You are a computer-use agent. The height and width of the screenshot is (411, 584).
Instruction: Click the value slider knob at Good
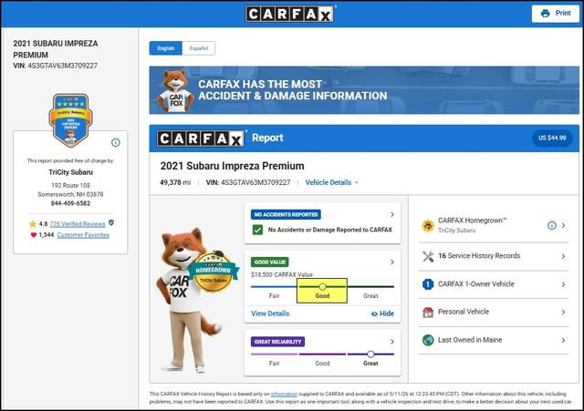(x=322, y=287)
